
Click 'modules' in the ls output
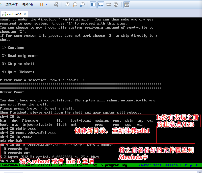click(102, 121)
